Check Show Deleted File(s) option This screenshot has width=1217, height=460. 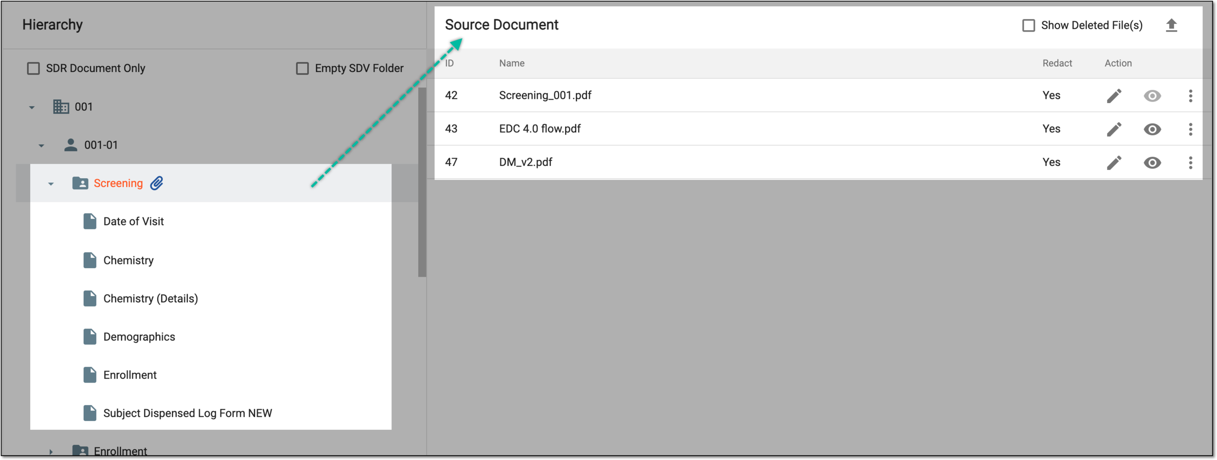coord(1028,25)
